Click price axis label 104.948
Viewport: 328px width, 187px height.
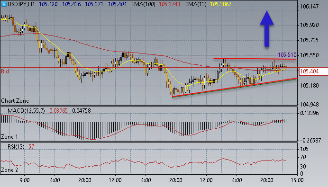pos(310,104)
